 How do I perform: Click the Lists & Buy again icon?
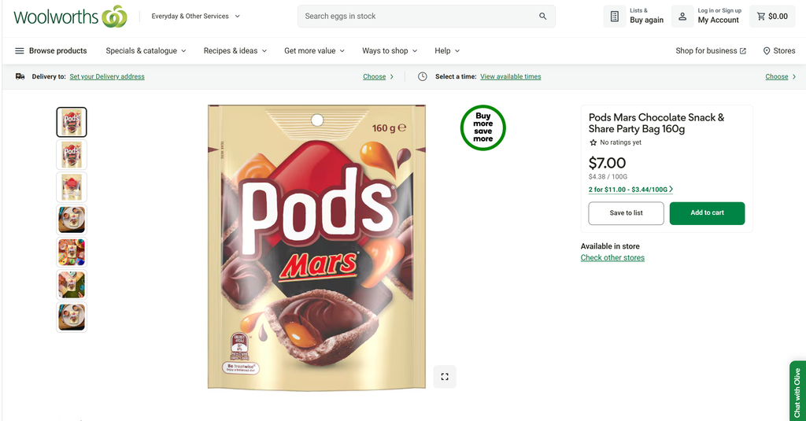point(614,17)
